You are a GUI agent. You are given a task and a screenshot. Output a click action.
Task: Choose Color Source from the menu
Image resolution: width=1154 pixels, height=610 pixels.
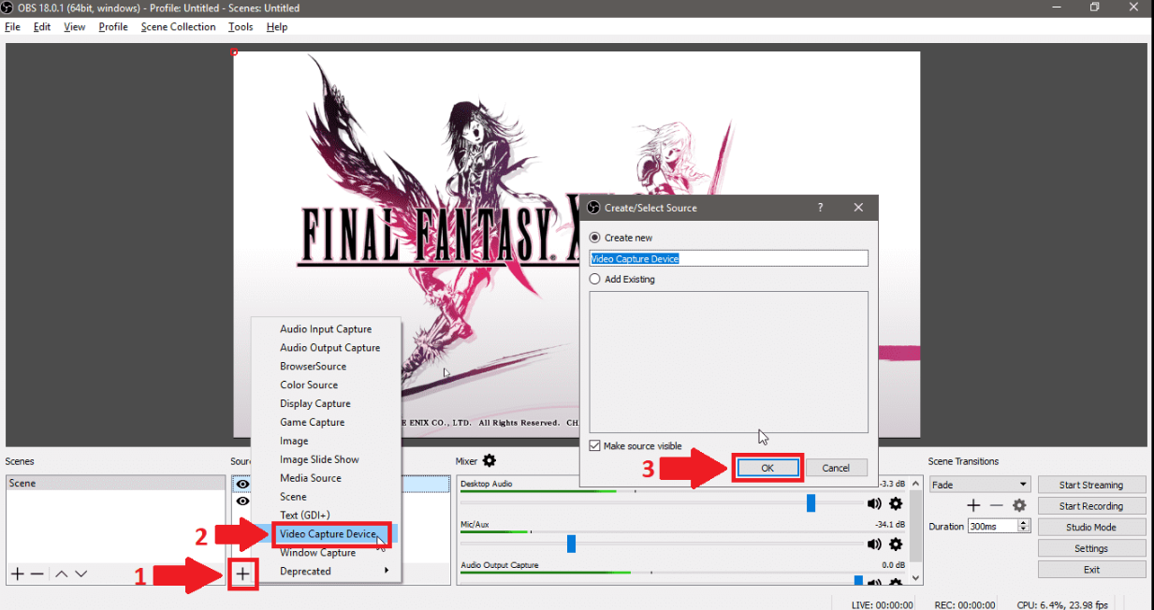click(x=326, y=385)
